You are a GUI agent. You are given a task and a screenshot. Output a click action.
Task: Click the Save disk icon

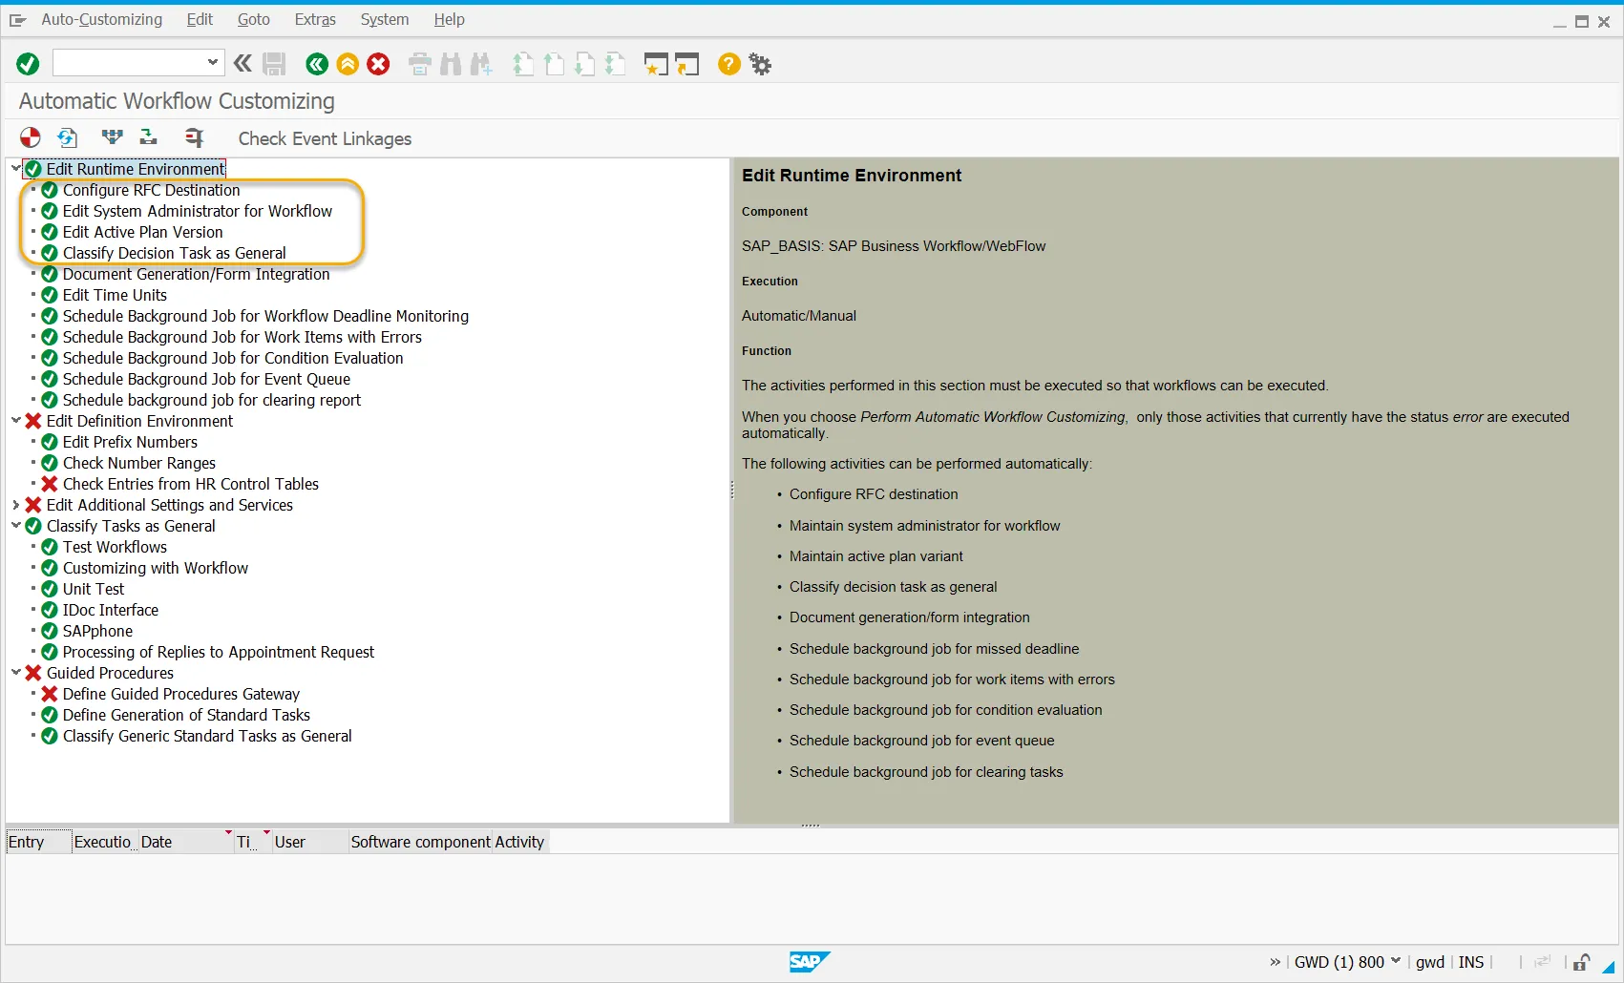[x=274, y=64]
